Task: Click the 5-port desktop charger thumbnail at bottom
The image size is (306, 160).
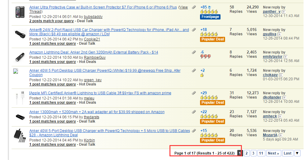Action: point(20,135)
